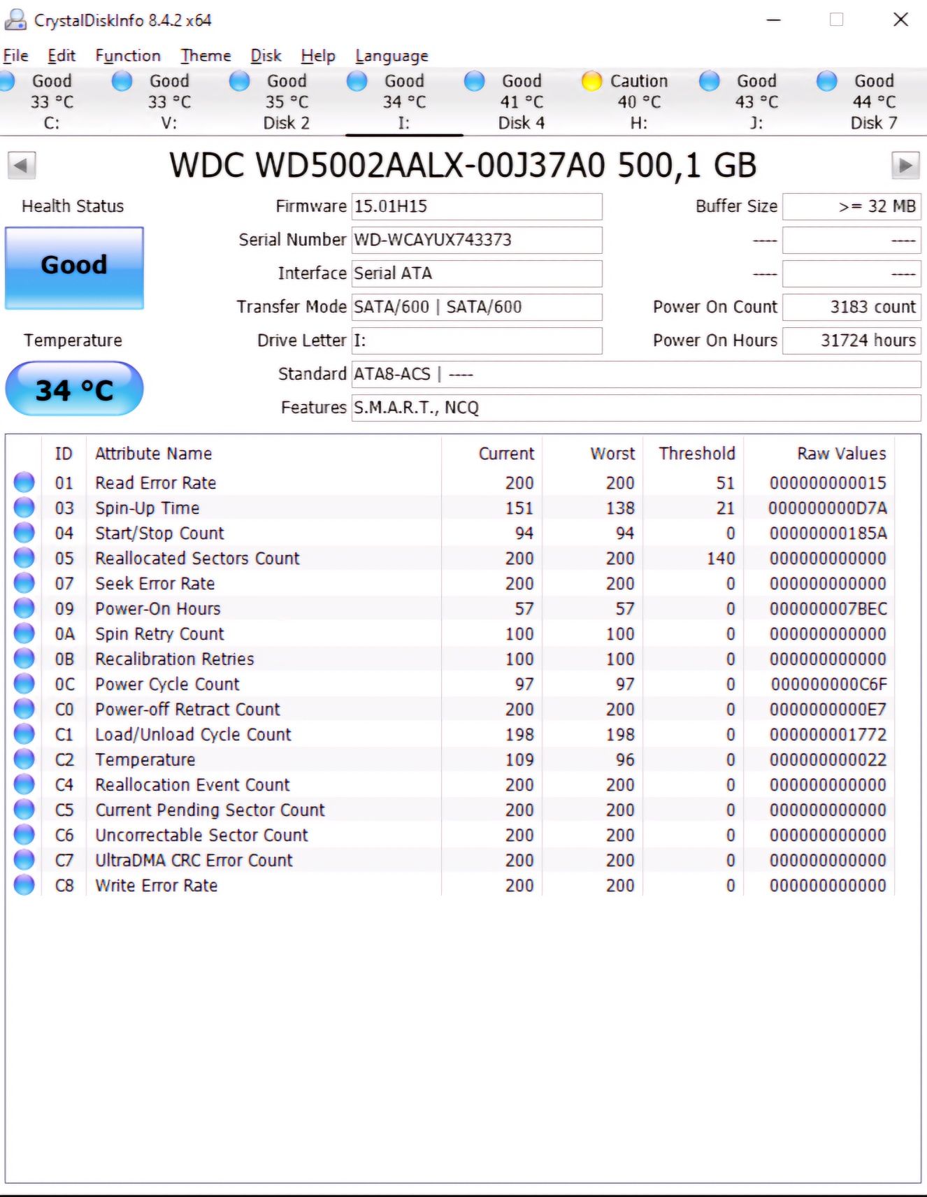Click the blue status orb for Disk 2
The width and height of the screenshot is (927, 1197).
(x=239, y=81)
